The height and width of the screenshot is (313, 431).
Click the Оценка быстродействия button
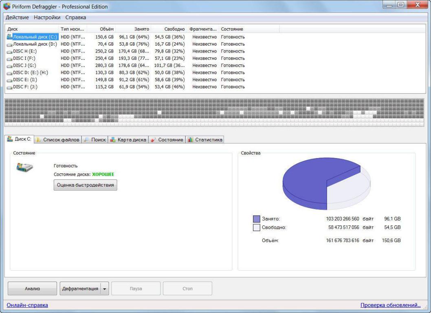coord(86,185)
